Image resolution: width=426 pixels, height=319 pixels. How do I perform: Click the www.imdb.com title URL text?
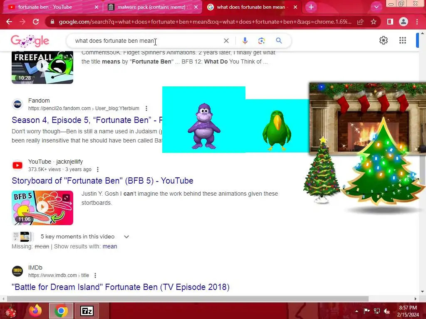[58, 275]
